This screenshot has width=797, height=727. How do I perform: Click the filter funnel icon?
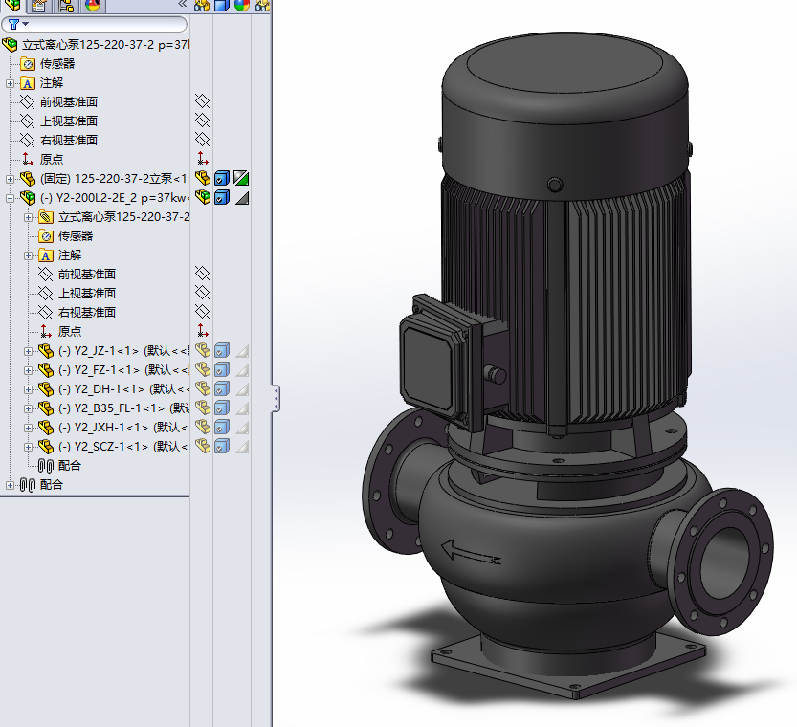[x=13, y=24]
